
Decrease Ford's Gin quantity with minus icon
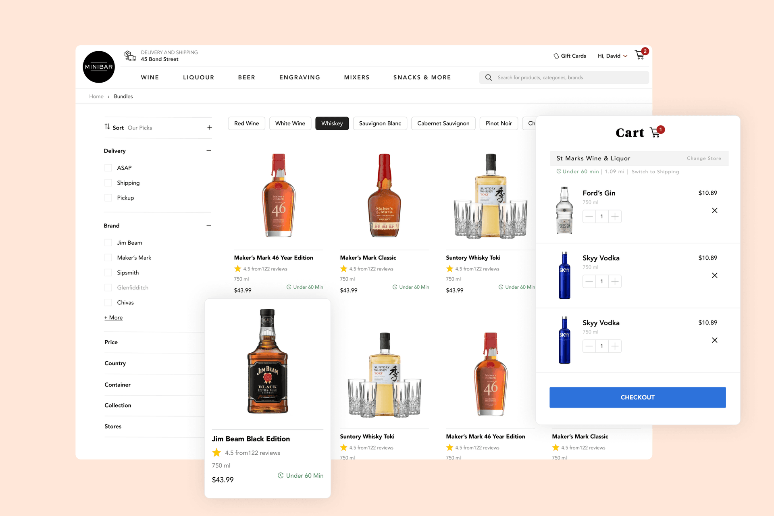pos(589,216)
